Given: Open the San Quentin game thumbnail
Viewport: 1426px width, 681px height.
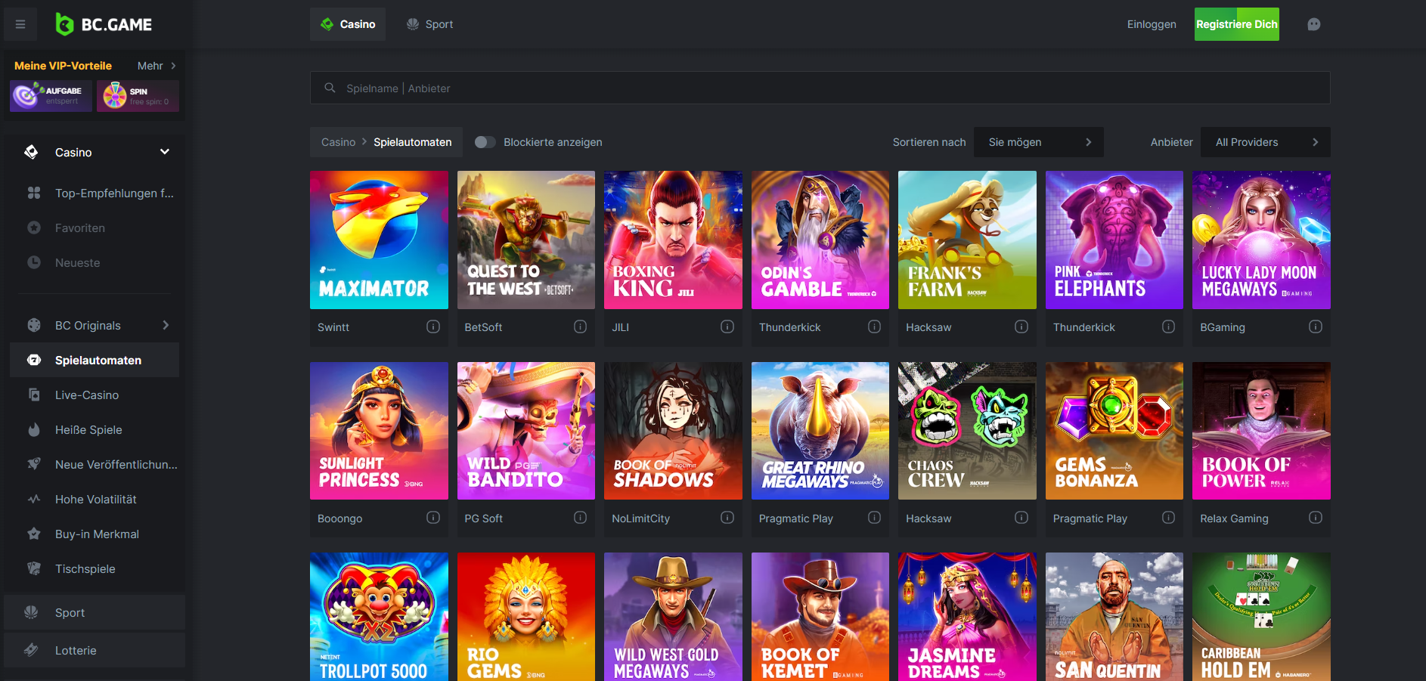Looking at the screenshot, I should [x=1114, y=617].
